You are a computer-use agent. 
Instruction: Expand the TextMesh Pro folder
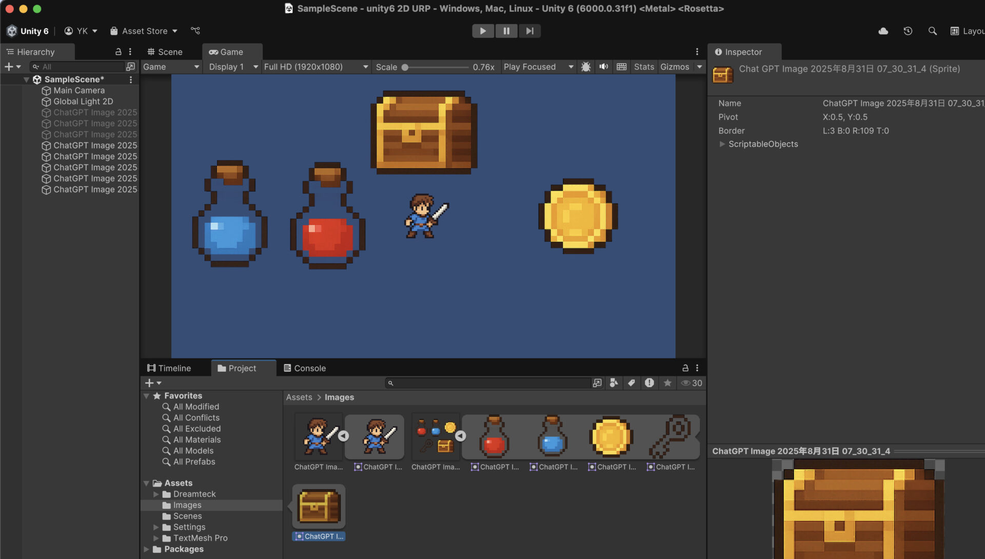156,538
